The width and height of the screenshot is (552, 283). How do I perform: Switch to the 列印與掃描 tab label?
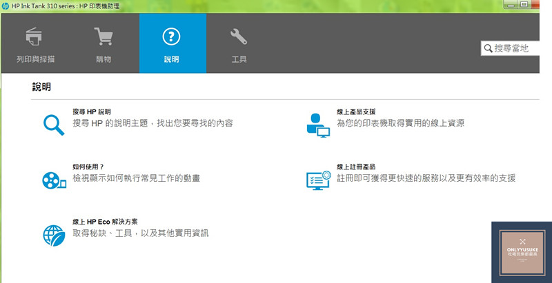tap(36, 59)
